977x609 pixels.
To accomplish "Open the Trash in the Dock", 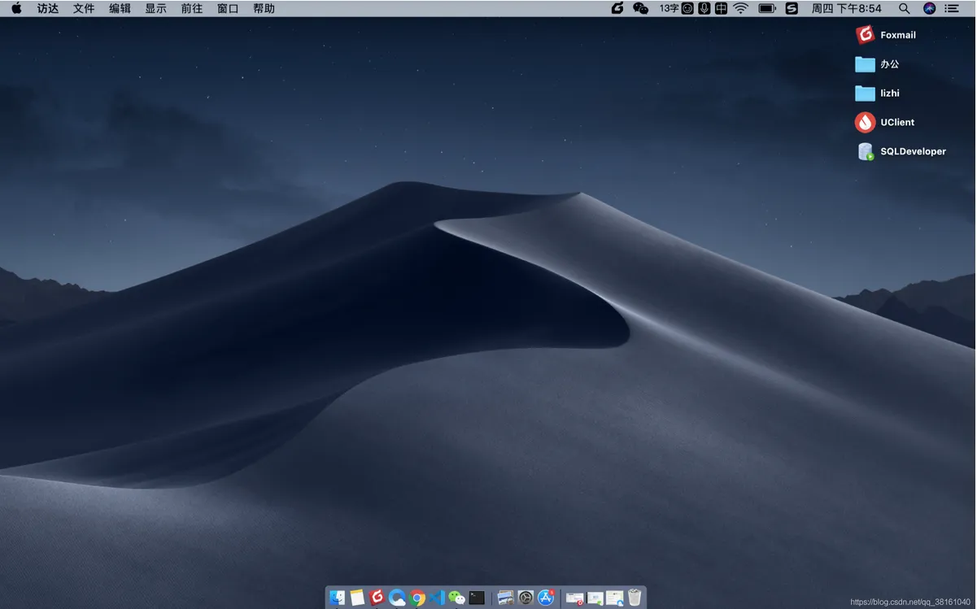I will tap(635, 598).
